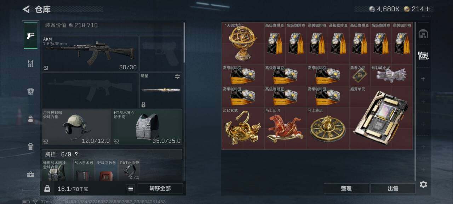The height and width of the screenshot is (204, 453).
Task: Click the swap arrows icon on 暗星 slot
Action: click(177, 76)
